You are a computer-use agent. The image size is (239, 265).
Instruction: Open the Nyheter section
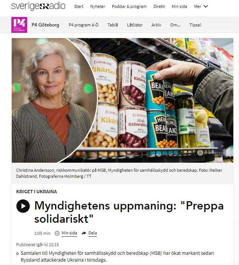(x=98, y=6)
